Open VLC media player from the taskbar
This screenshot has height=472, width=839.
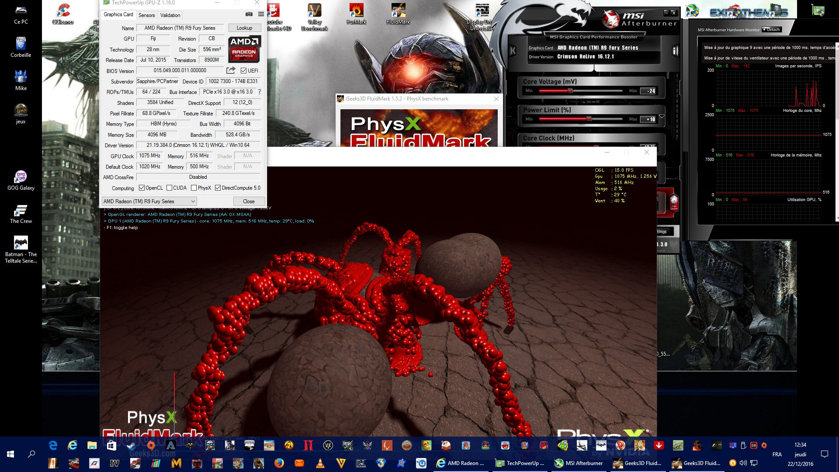320,463
